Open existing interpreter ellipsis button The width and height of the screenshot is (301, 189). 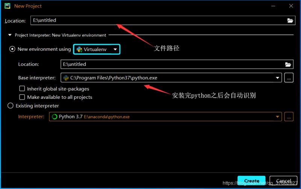(289, 117)
